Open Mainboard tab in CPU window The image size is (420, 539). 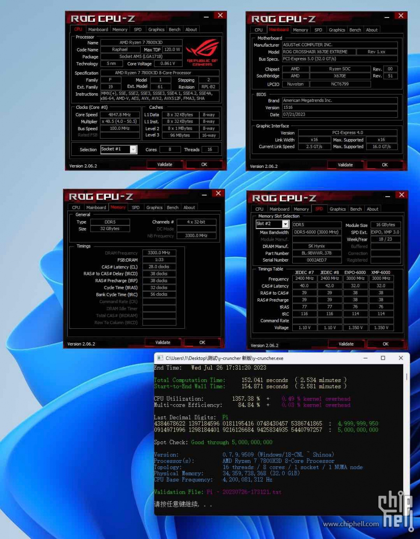98,30
